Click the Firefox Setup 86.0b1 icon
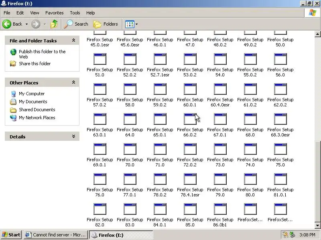 coord(220,209)
